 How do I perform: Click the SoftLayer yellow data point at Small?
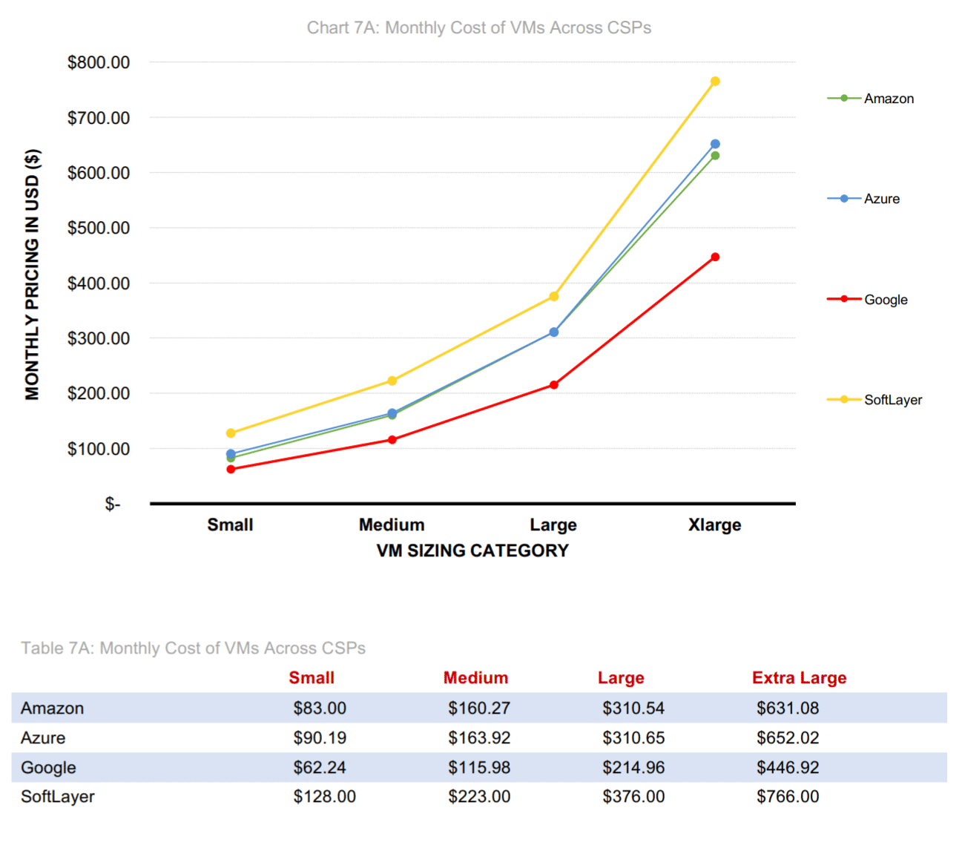[231, 433]
